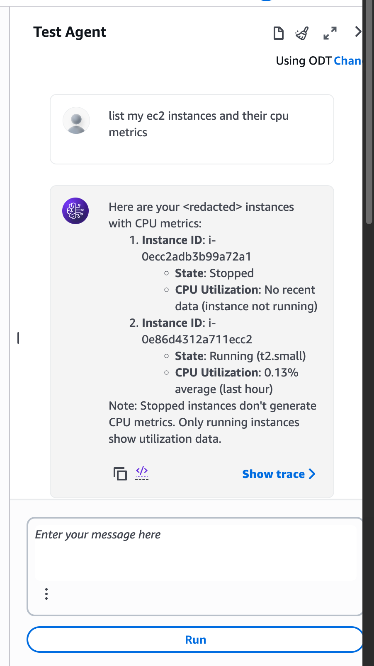Open the three-dot options menu
This screenshot has height=666, width=374.
tap(46, 594)
